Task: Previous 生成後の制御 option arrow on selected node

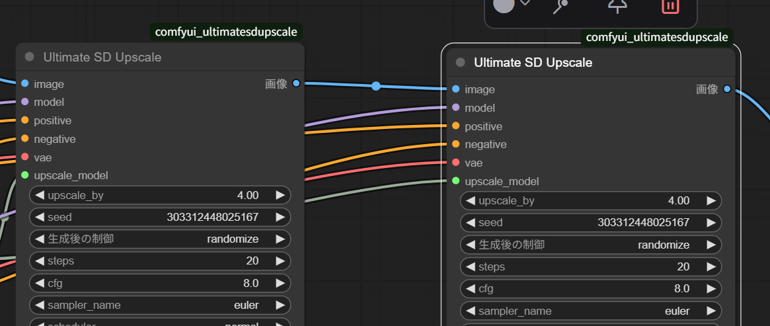Action: [471, 245]
